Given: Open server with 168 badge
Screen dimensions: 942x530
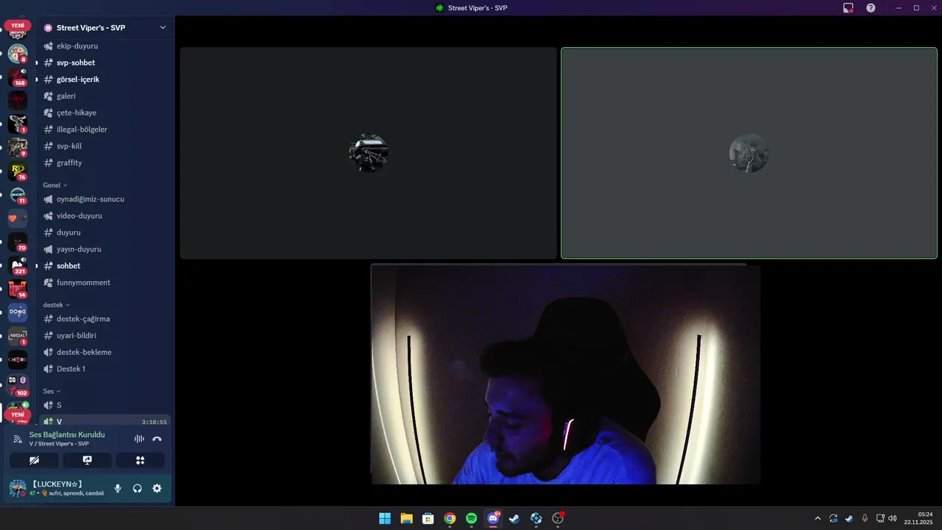Looking at the screenshot, I should [18, 77].
